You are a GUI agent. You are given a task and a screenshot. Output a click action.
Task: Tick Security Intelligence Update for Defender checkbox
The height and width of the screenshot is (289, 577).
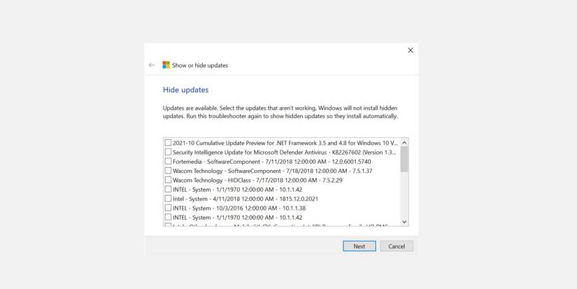(168, 152)
